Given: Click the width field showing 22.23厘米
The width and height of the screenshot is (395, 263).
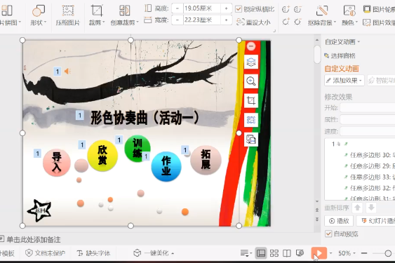Looking at the screenshot, I should tap(201, 20).
